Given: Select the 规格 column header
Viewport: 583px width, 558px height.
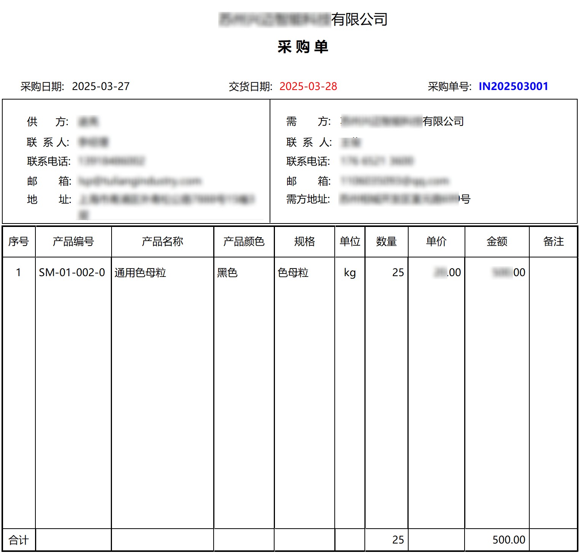Looking at the screenshot, I should tap(304, 241).
